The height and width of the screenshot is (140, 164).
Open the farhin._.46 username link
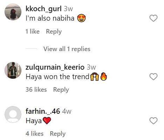43,111
